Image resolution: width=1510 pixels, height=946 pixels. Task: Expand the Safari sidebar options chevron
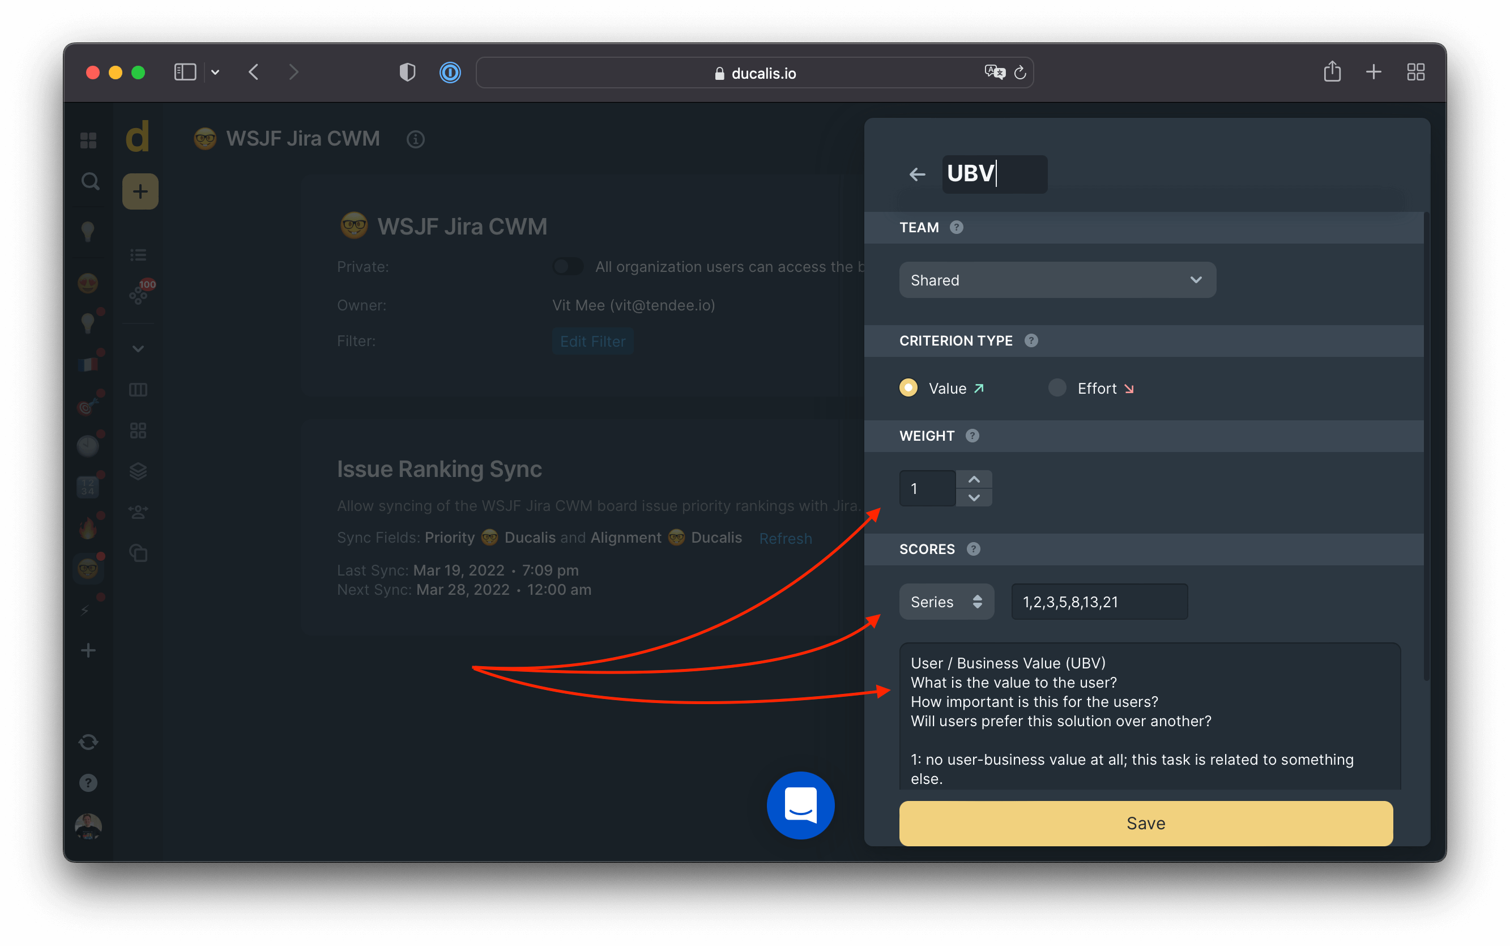(215, 73)
